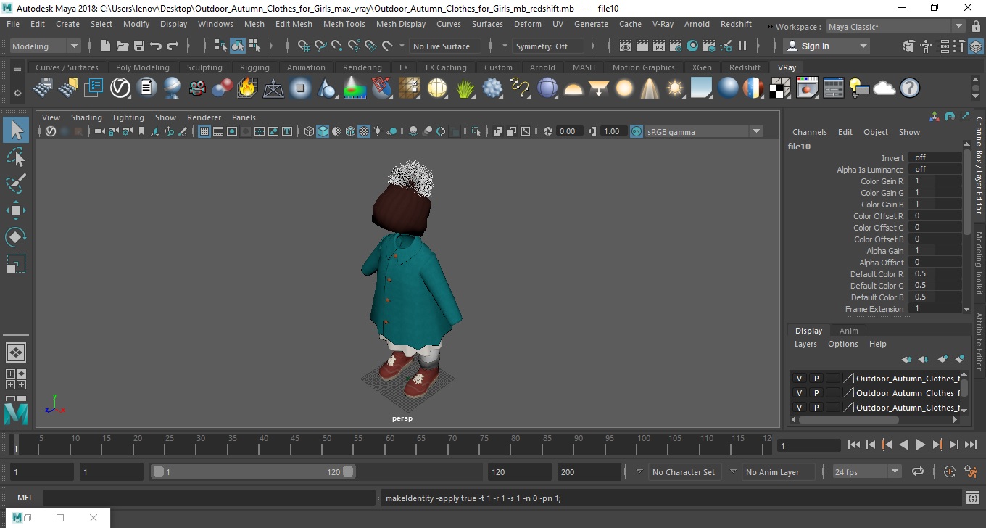Click the checkerboard material shelf icon
This screenshot has width=986, height=528.
click(x=779, y=88)
